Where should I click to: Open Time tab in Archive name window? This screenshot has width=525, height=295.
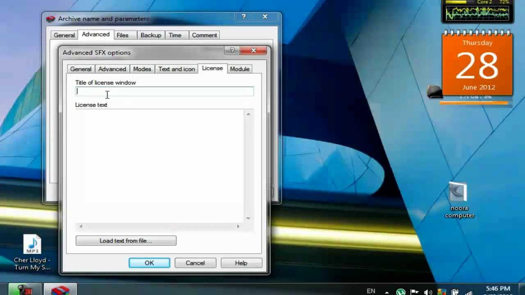point(175,35)
